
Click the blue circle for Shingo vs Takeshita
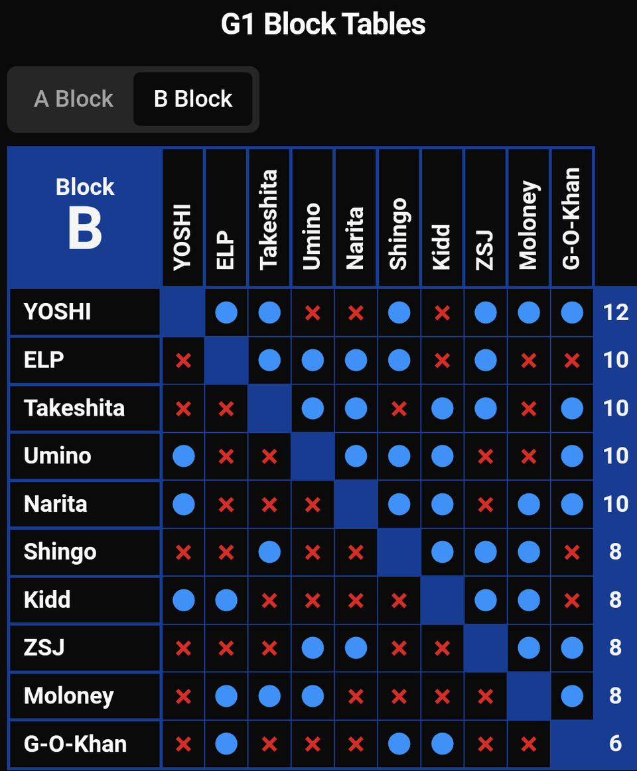click(269, 552)
